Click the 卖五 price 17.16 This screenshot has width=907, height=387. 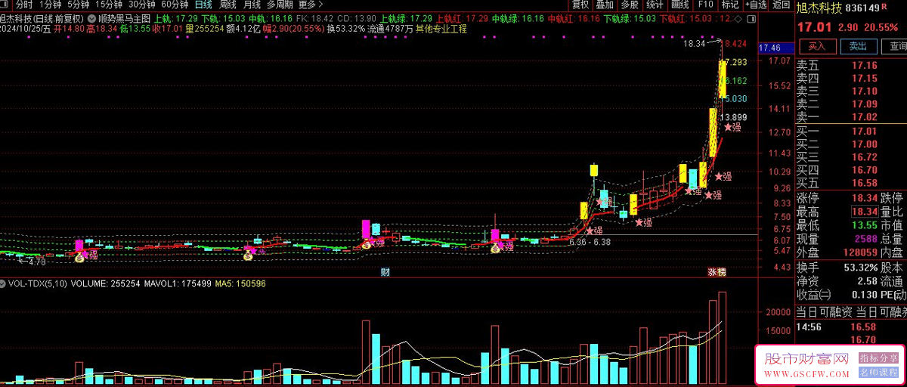coord(864,66)
